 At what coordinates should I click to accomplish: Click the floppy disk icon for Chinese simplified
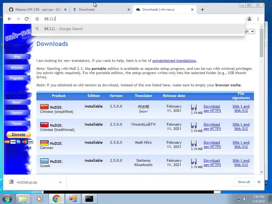tap(194, 107)
